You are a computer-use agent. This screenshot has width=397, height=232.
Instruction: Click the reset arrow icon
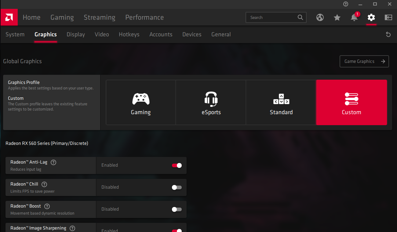coord(388,34)
